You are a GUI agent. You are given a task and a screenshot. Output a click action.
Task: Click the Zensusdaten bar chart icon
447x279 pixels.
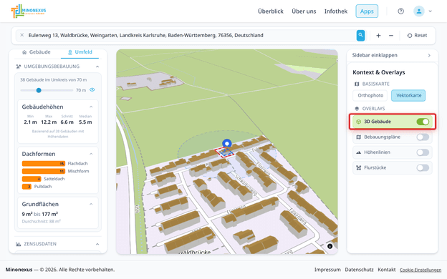pyautogui.click(x=19, y=244)
